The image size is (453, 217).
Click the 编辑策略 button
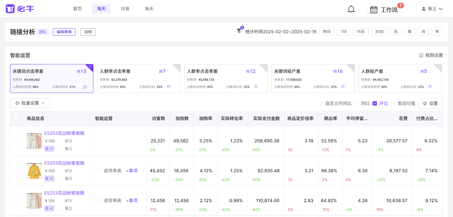pyautogui.click(x=64, y=32)
